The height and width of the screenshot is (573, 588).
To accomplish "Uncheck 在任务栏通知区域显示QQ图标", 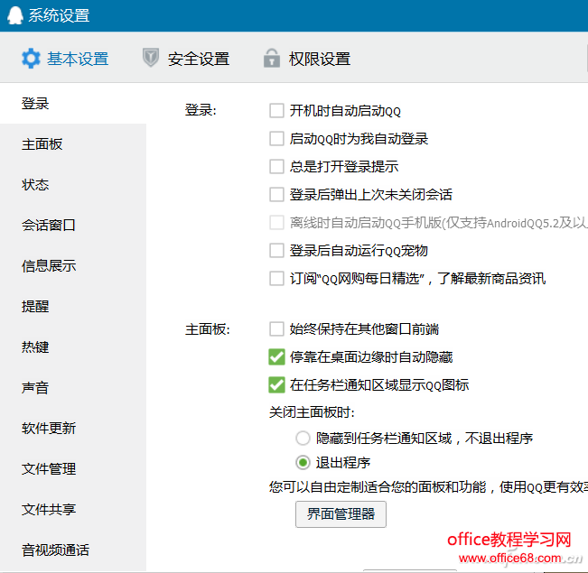I will (x=276, y=385).
